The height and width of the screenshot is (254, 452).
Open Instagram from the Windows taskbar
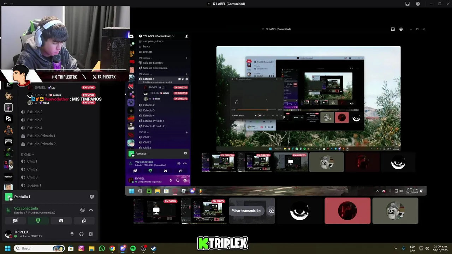[x=81, y=248]
